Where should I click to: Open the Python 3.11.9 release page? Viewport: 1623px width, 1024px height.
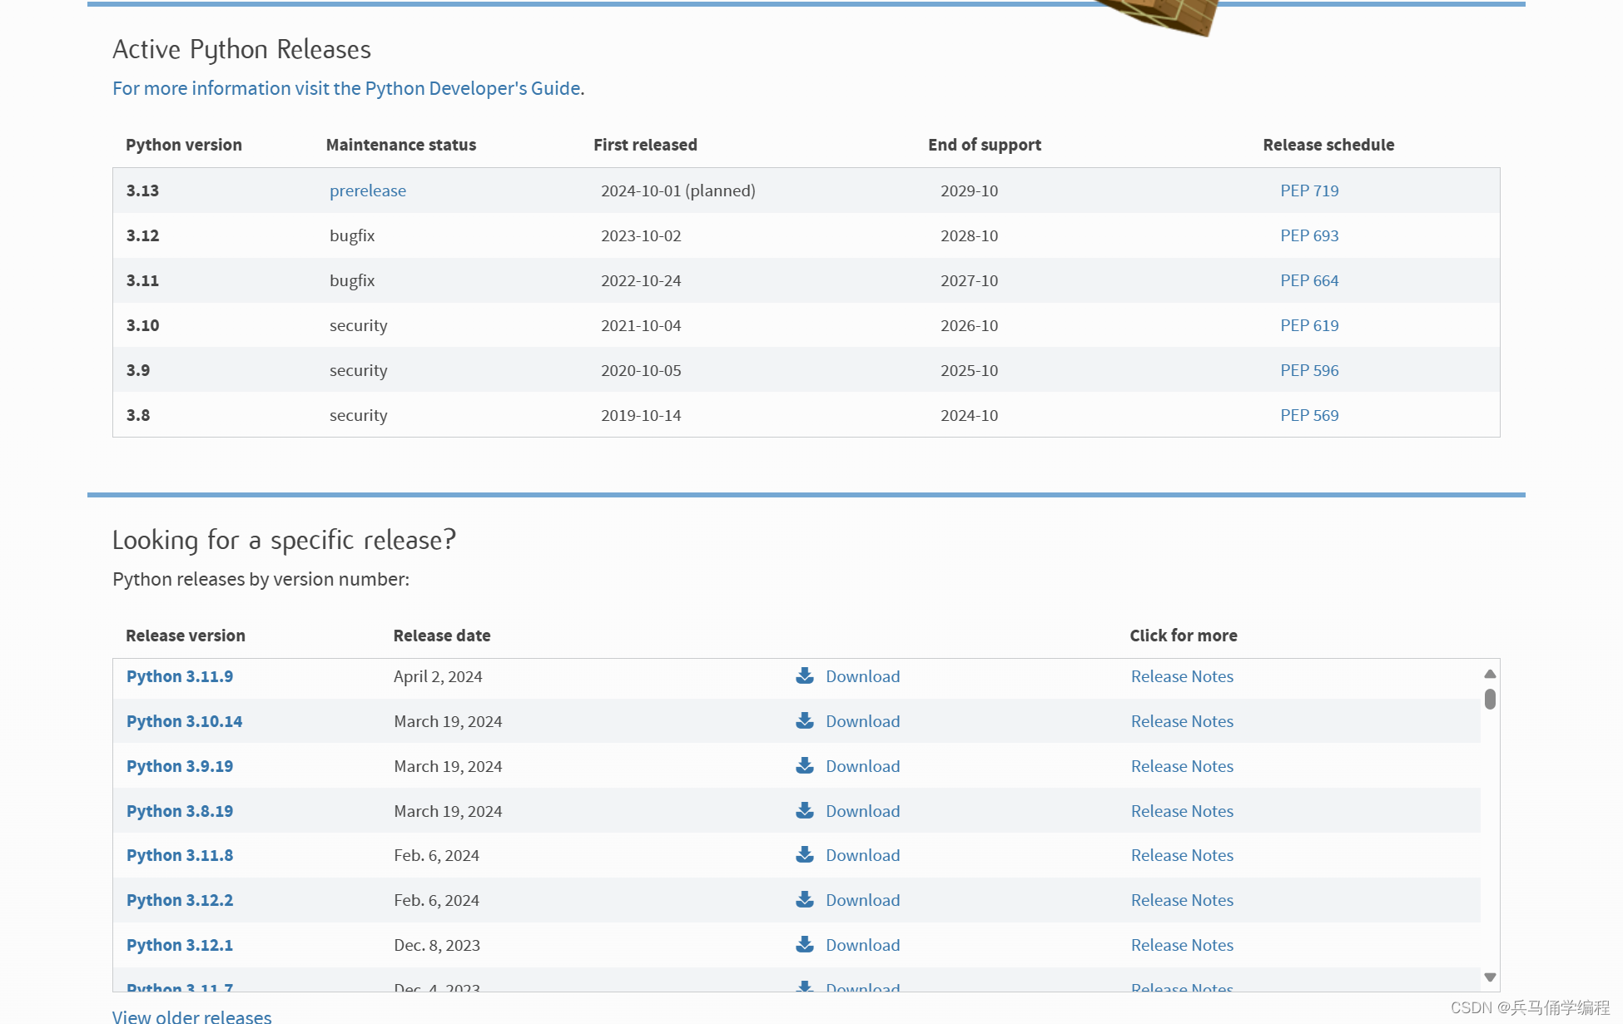(180, 676)
